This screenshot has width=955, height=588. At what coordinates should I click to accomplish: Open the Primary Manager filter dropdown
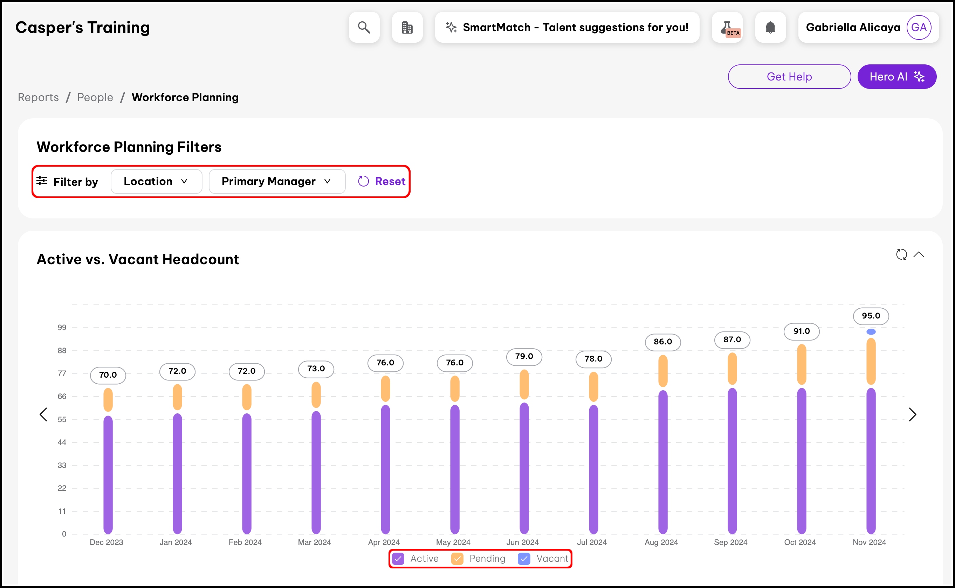277,181
